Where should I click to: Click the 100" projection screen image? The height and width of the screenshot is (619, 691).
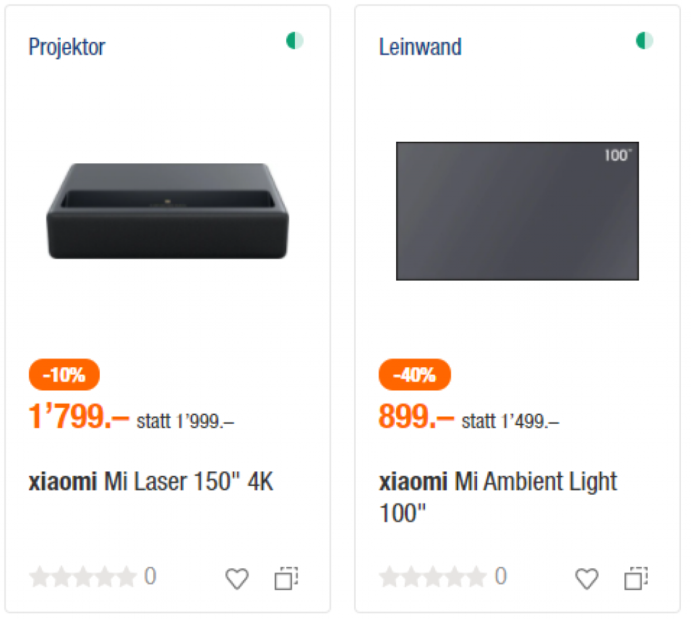point(517,211)
